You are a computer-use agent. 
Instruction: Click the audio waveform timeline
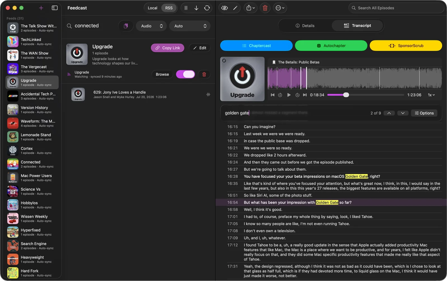click(x=355, y=78)
